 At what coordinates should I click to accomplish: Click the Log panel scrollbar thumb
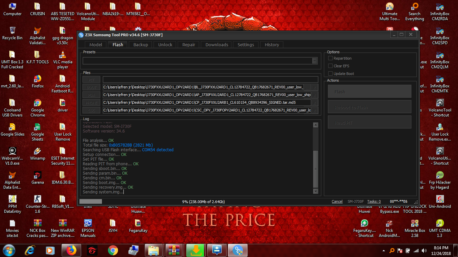pyautogui.click(x=315, y=169)
